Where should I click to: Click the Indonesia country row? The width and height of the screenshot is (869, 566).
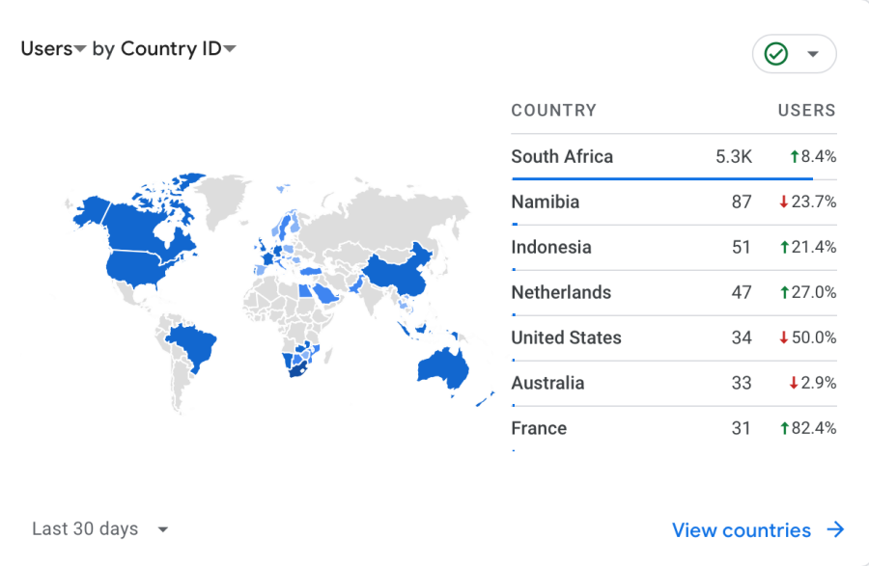coord(673,247)
